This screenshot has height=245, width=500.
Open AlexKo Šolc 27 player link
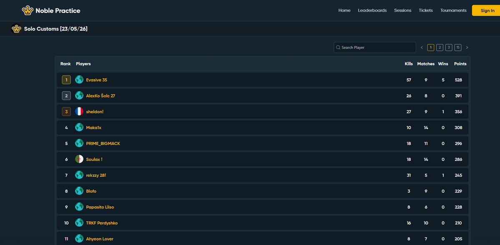[101, 96]
